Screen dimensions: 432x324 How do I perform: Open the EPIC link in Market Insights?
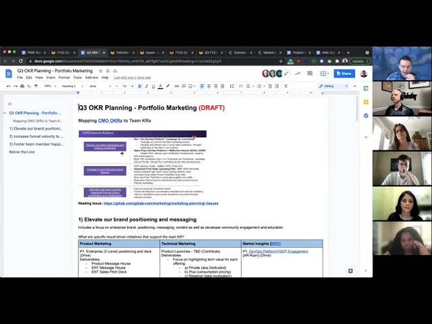click(275, 244)
